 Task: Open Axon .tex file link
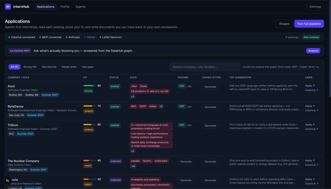click(x=189, y=86)
